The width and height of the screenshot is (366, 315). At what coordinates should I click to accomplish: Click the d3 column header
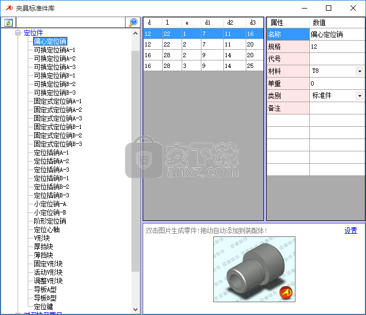click(255, 22)
